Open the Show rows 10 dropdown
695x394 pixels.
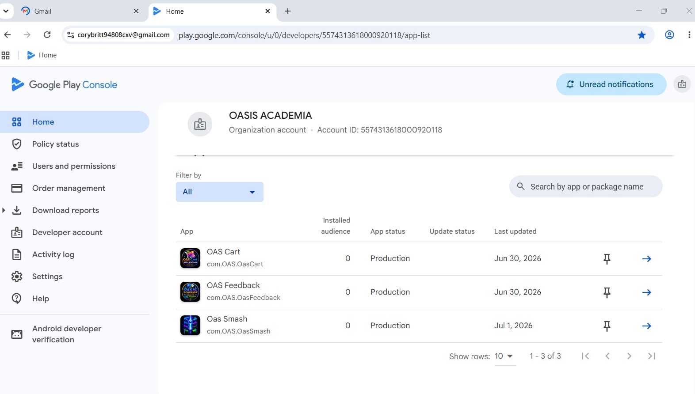coord(504,356)
